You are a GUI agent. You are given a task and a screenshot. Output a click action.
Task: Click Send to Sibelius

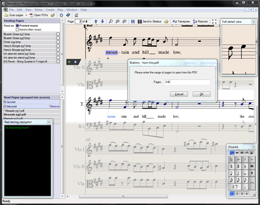tap(150, 22)
